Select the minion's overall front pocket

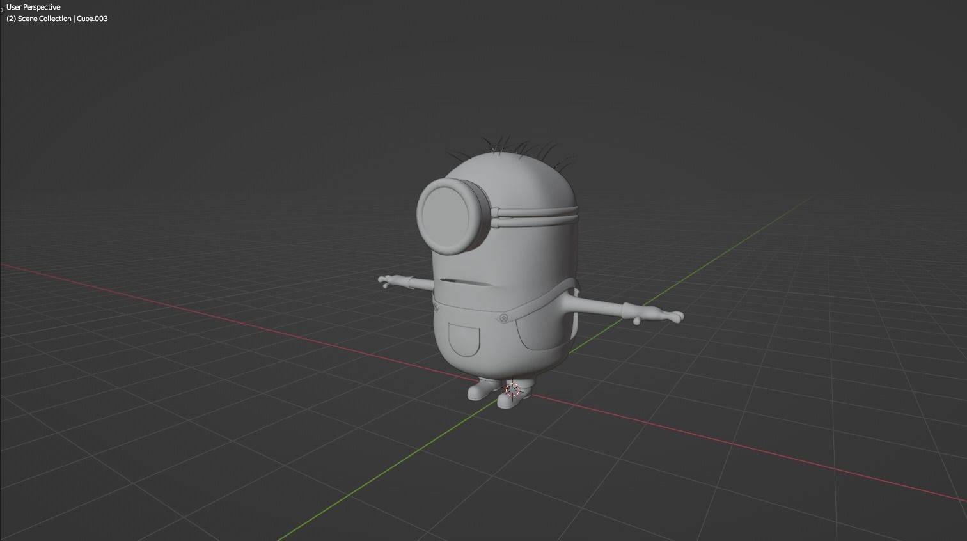[x=464, y=339]
